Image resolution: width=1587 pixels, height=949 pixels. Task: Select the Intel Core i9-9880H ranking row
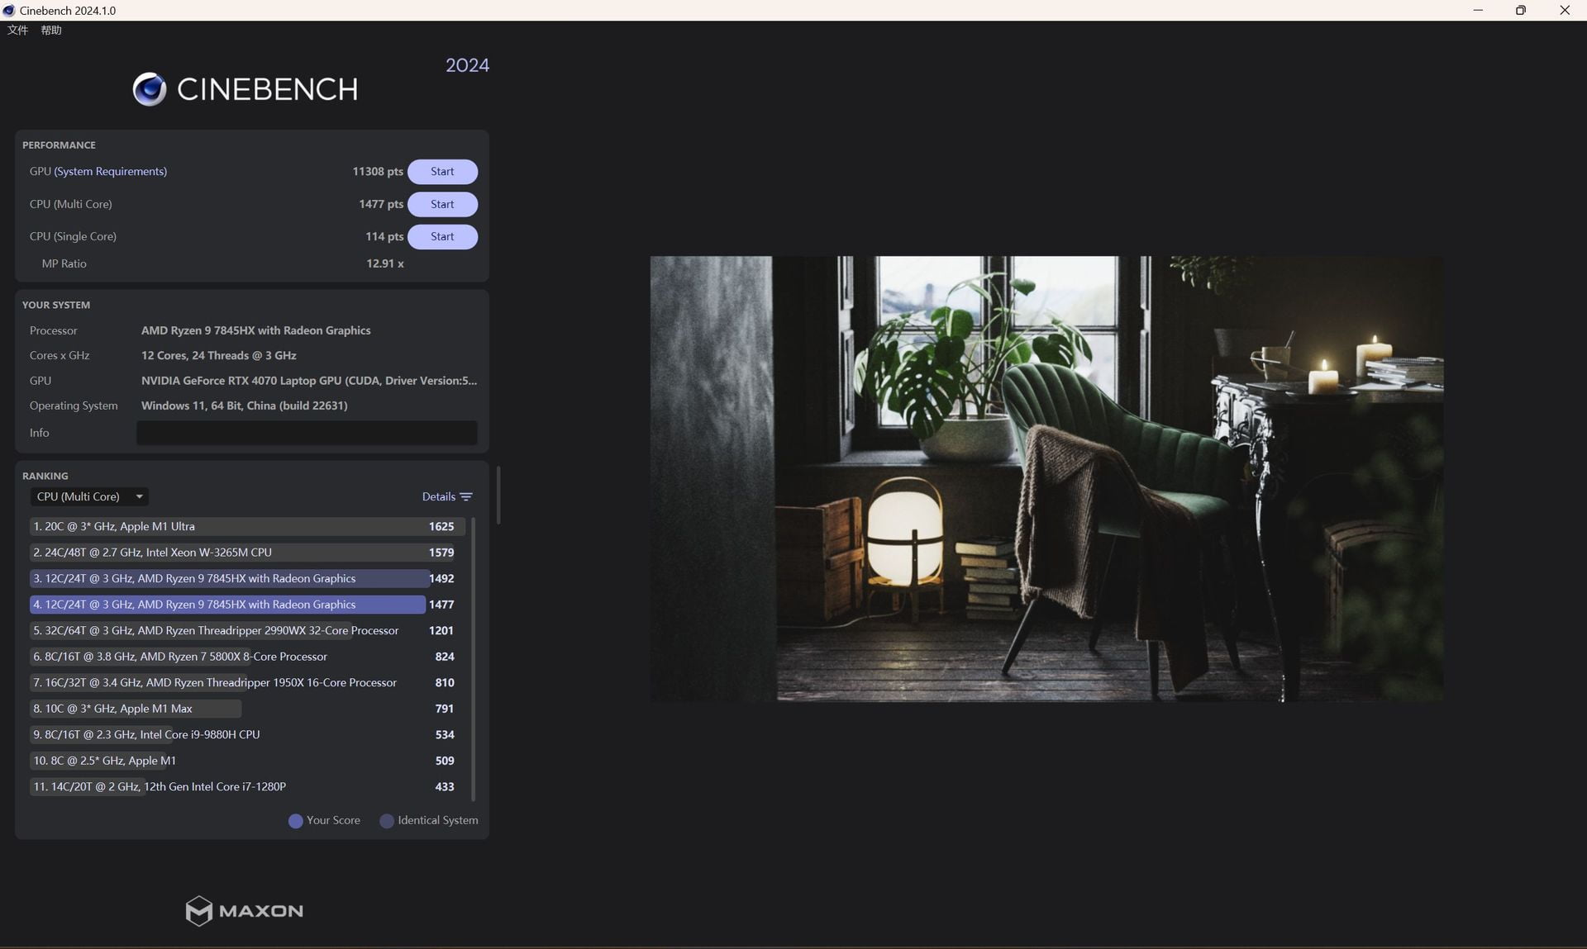pos(247,734)
